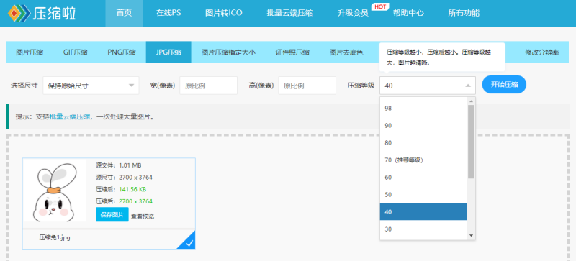Click the 开始压缩 button
This screenshot has height=261, width=576.
[x=504, y=84]
